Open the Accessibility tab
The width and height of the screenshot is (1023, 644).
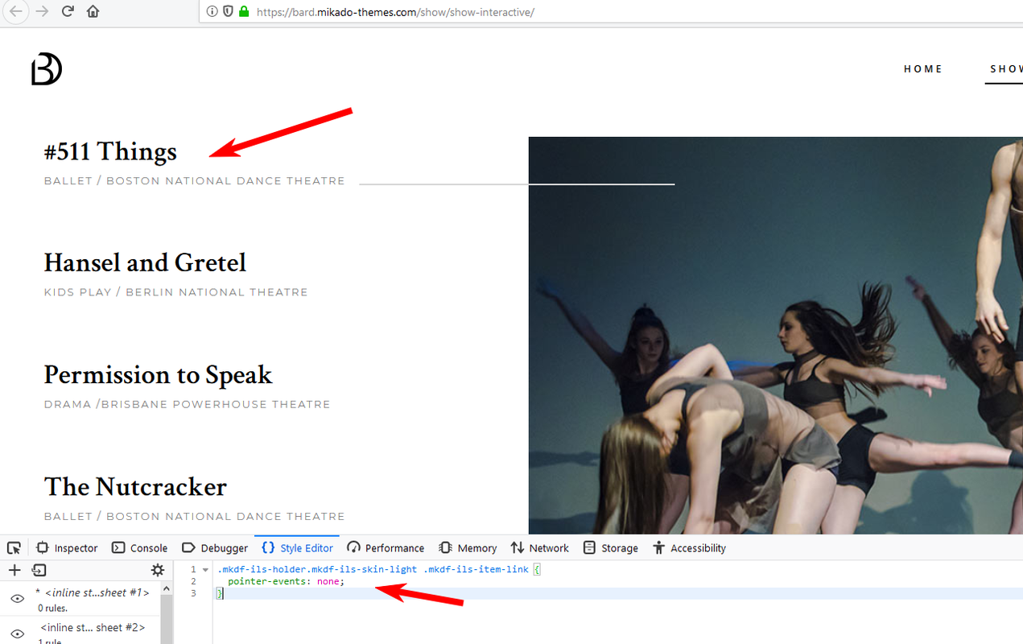point(689,548)
